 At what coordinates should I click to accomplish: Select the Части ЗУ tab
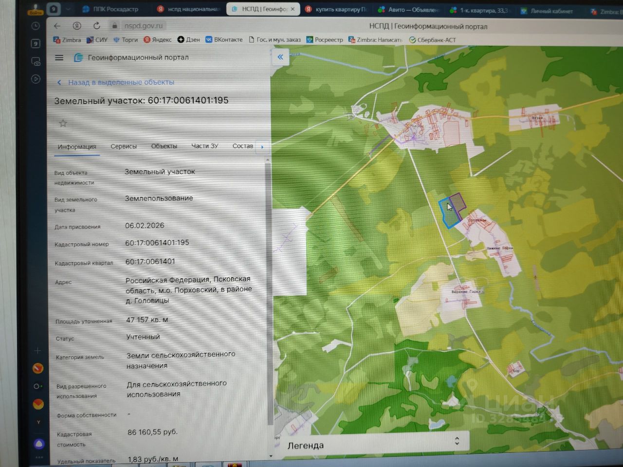[204, 146]
